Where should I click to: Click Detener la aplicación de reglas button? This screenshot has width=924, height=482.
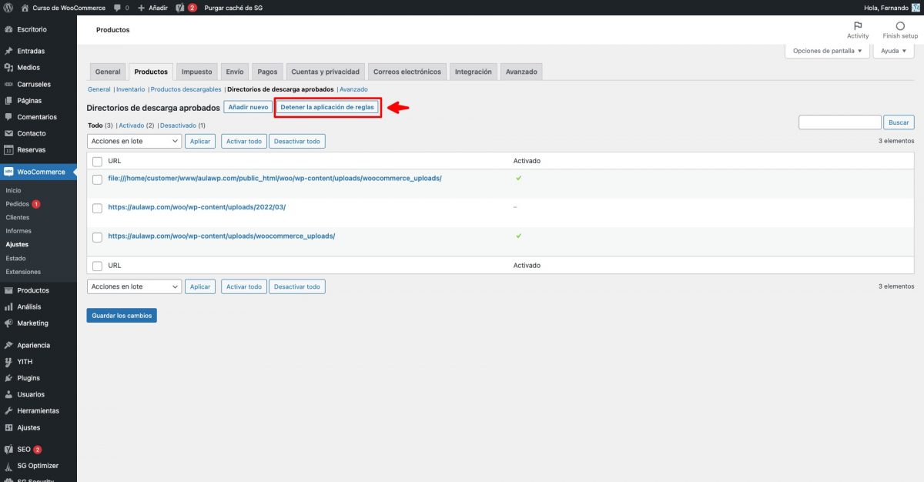click(328, 108)
